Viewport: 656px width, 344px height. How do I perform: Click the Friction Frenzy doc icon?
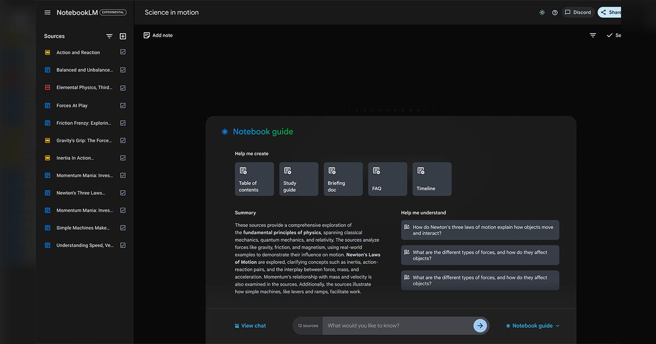[48, 123]
